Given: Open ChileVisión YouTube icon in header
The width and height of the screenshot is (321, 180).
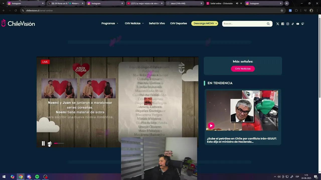Looking at the screenshot, I should tap(298, 24).
